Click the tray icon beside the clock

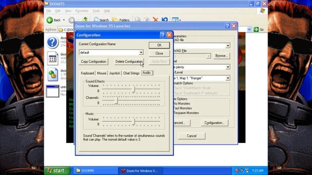coord(247,171)
